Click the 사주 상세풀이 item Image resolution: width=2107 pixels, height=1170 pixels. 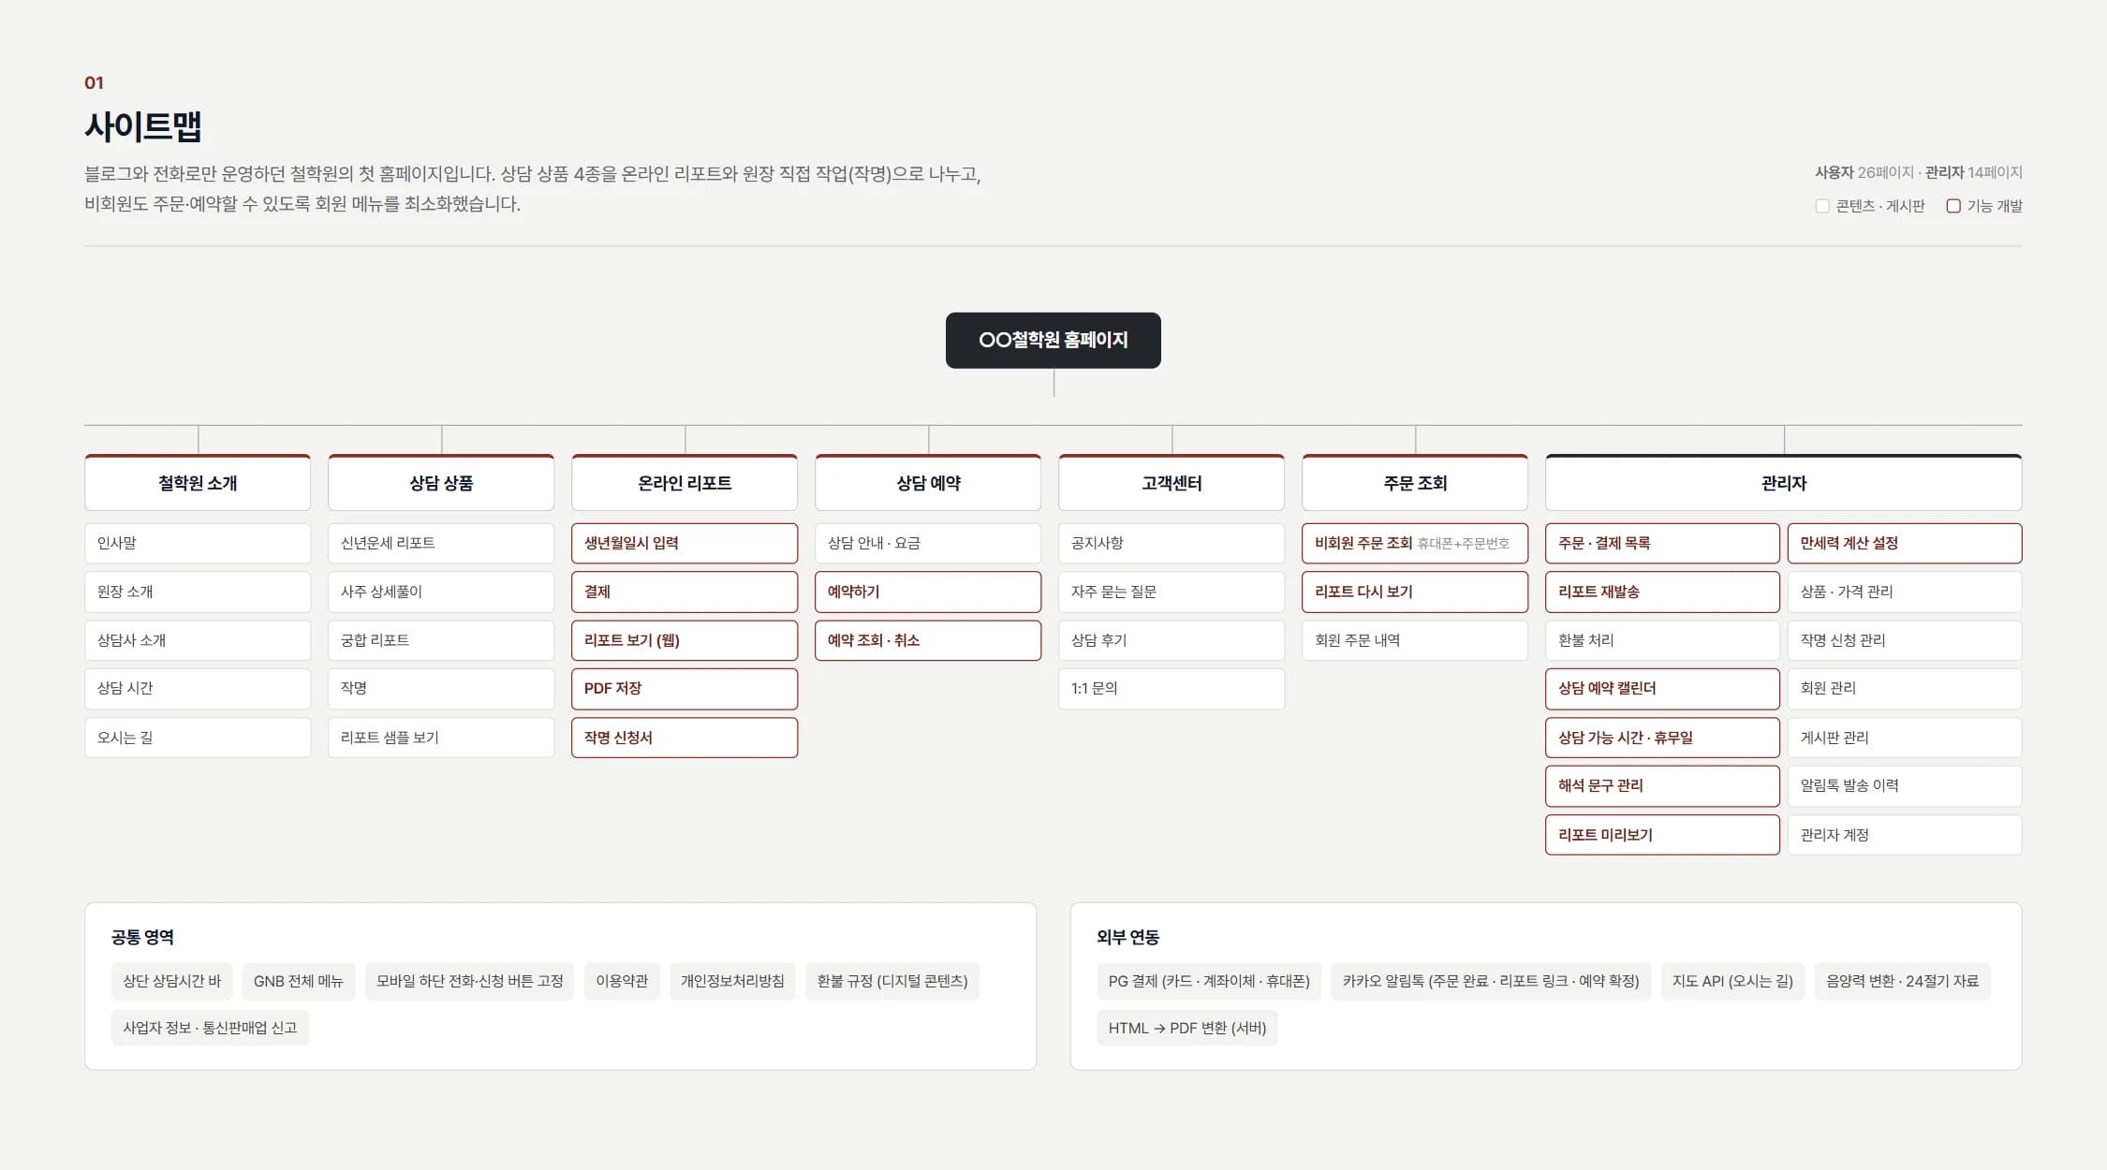[x=441, y=592]
